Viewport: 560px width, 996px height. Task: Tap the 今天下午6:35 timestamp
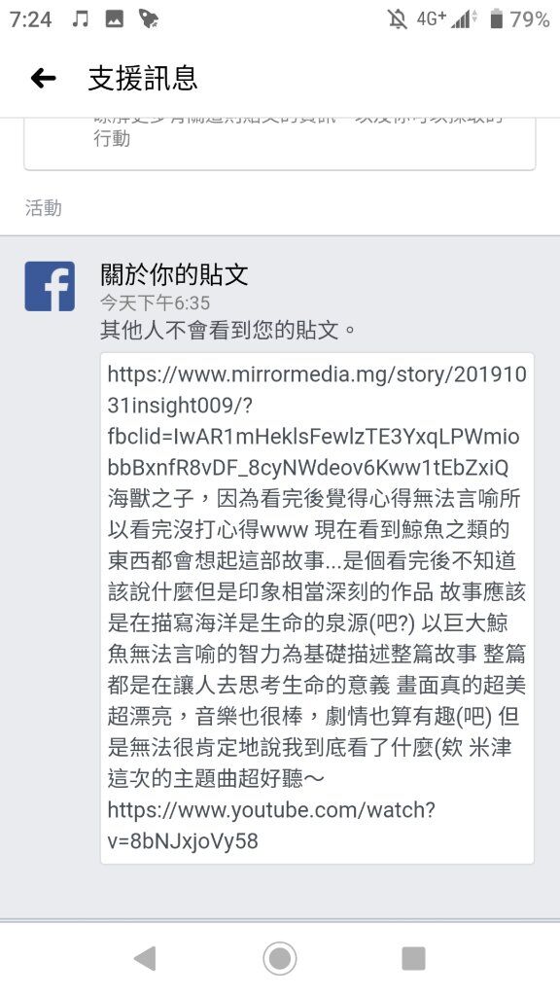coord(155,303)
